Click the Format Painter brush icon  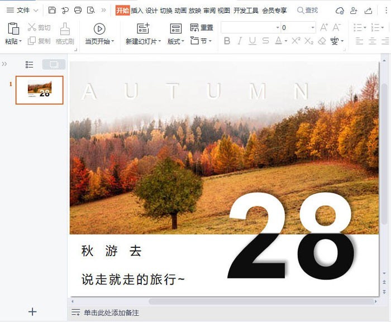(65, 28)
